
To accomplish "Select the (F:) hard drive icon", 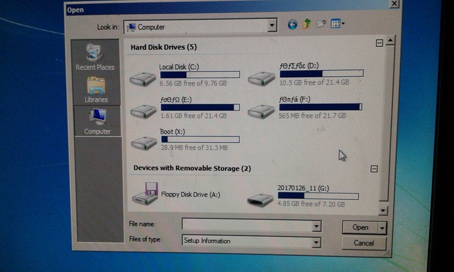I will click(x=261, y=111).
